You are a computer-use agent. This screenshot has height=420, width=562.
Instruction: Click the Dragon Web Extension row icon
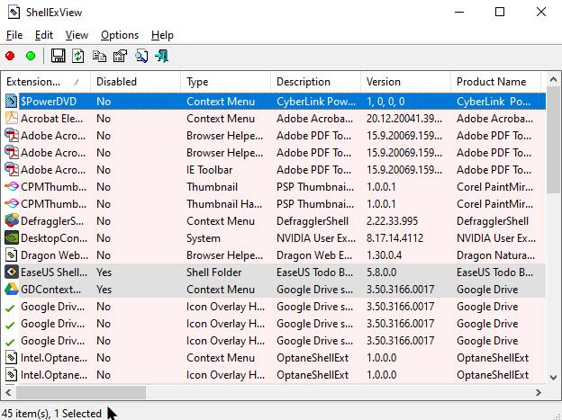click(x=12, y=255)
